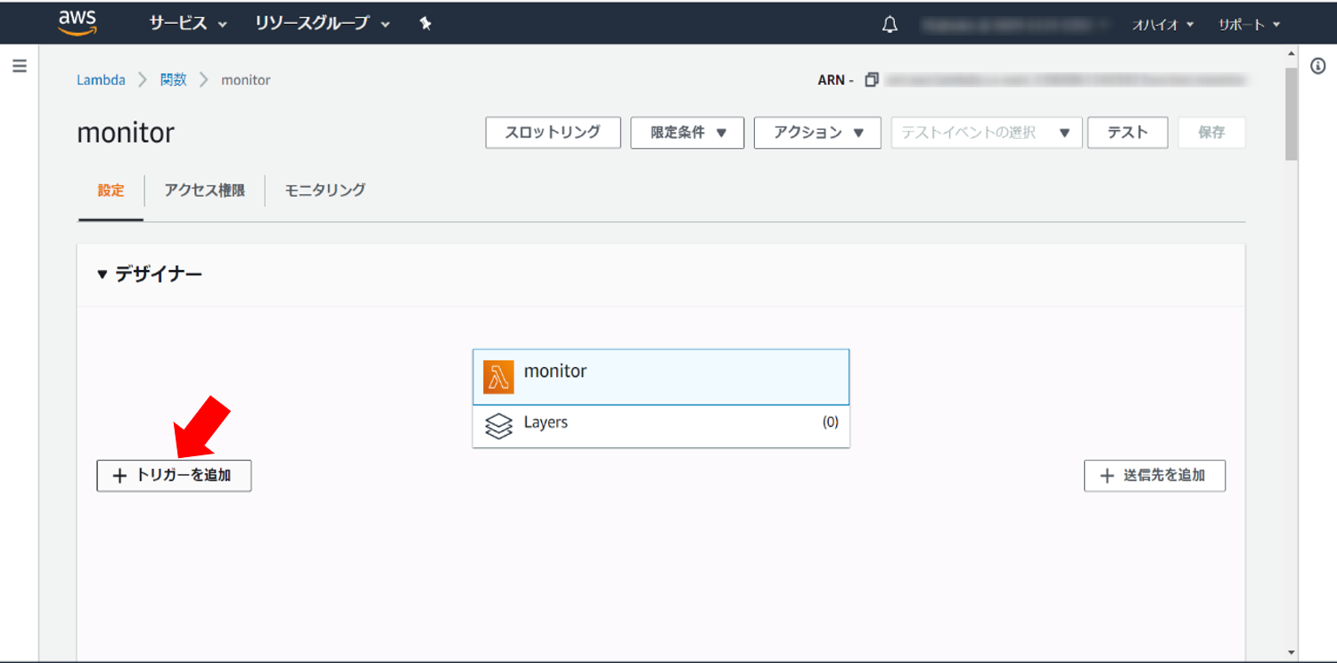This screenshot has height=663, width=1337.
Task: Click the scrollbar up arrow
Action: click(x=1292, y=53)
